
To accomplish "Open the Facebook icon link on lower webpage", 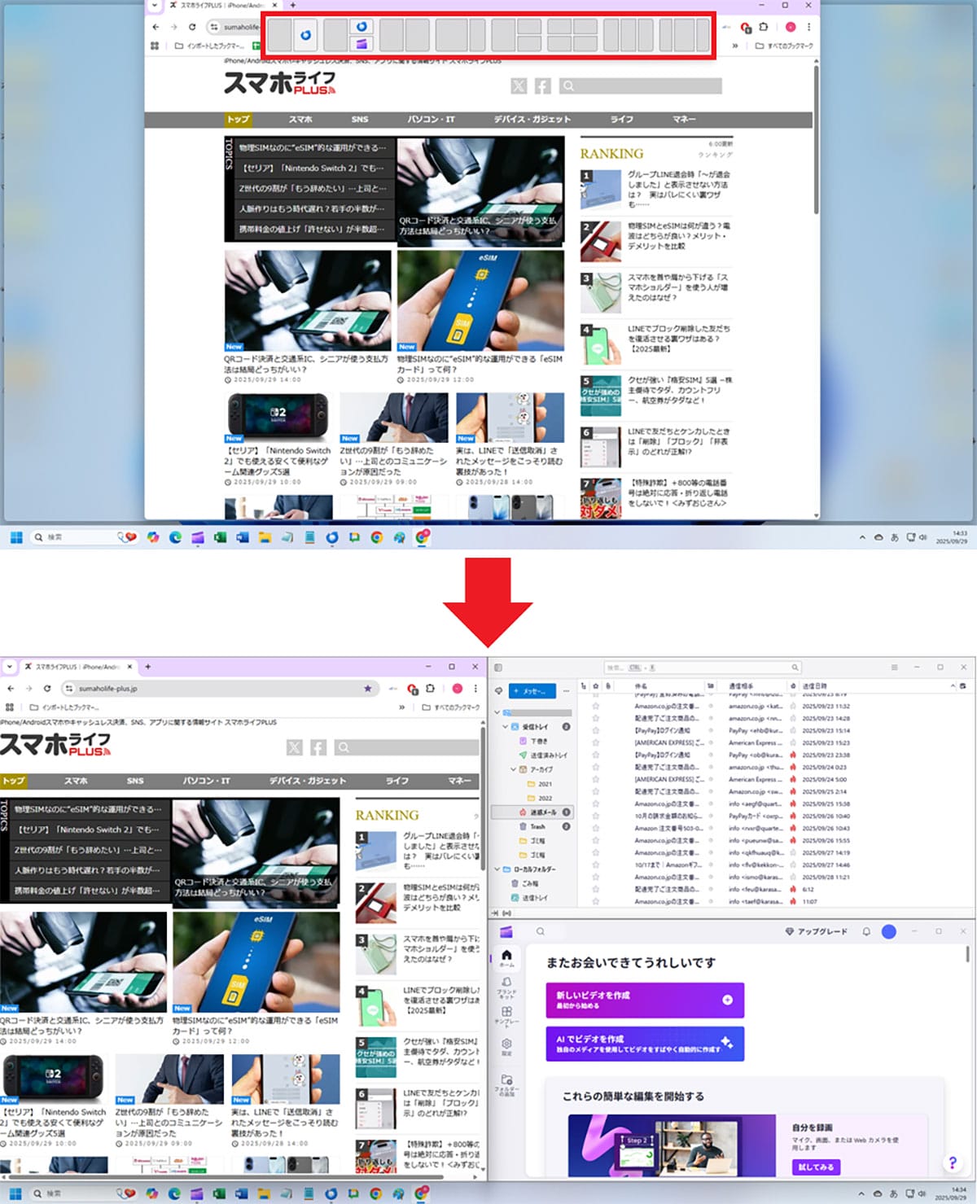I will (318, 747).
